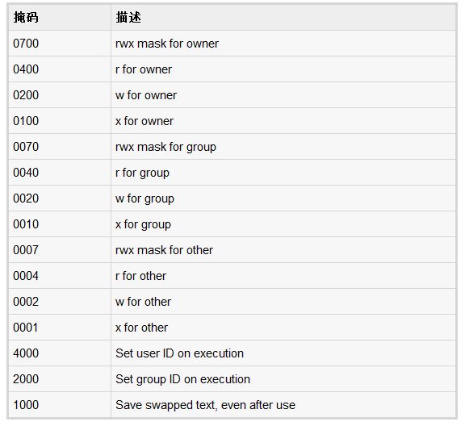Click 'Set user ID on execution' text
The width and height of the screenshot is (465, 426).
pos(179,353)
